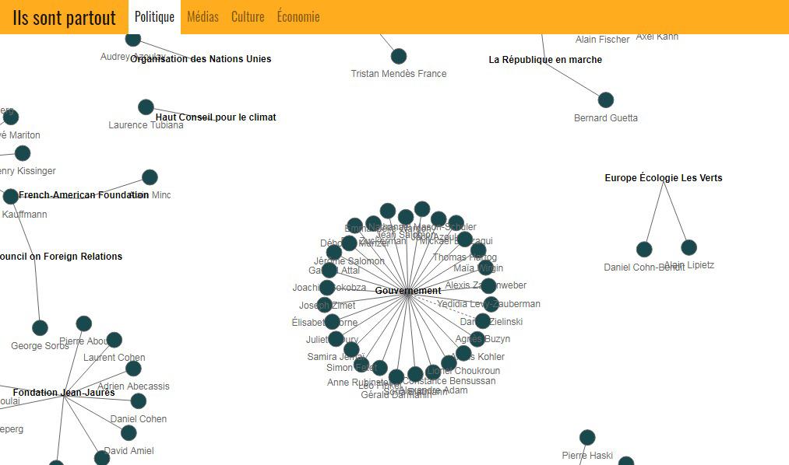Click the 'Alain Lipietz' name label
The height and width of the screenshot is (465, 789).
(x=689, y=265)
